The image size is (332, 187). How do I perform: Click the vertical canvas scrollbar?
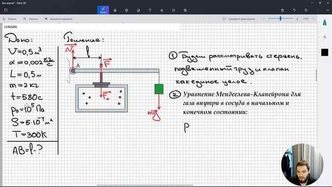316,75
